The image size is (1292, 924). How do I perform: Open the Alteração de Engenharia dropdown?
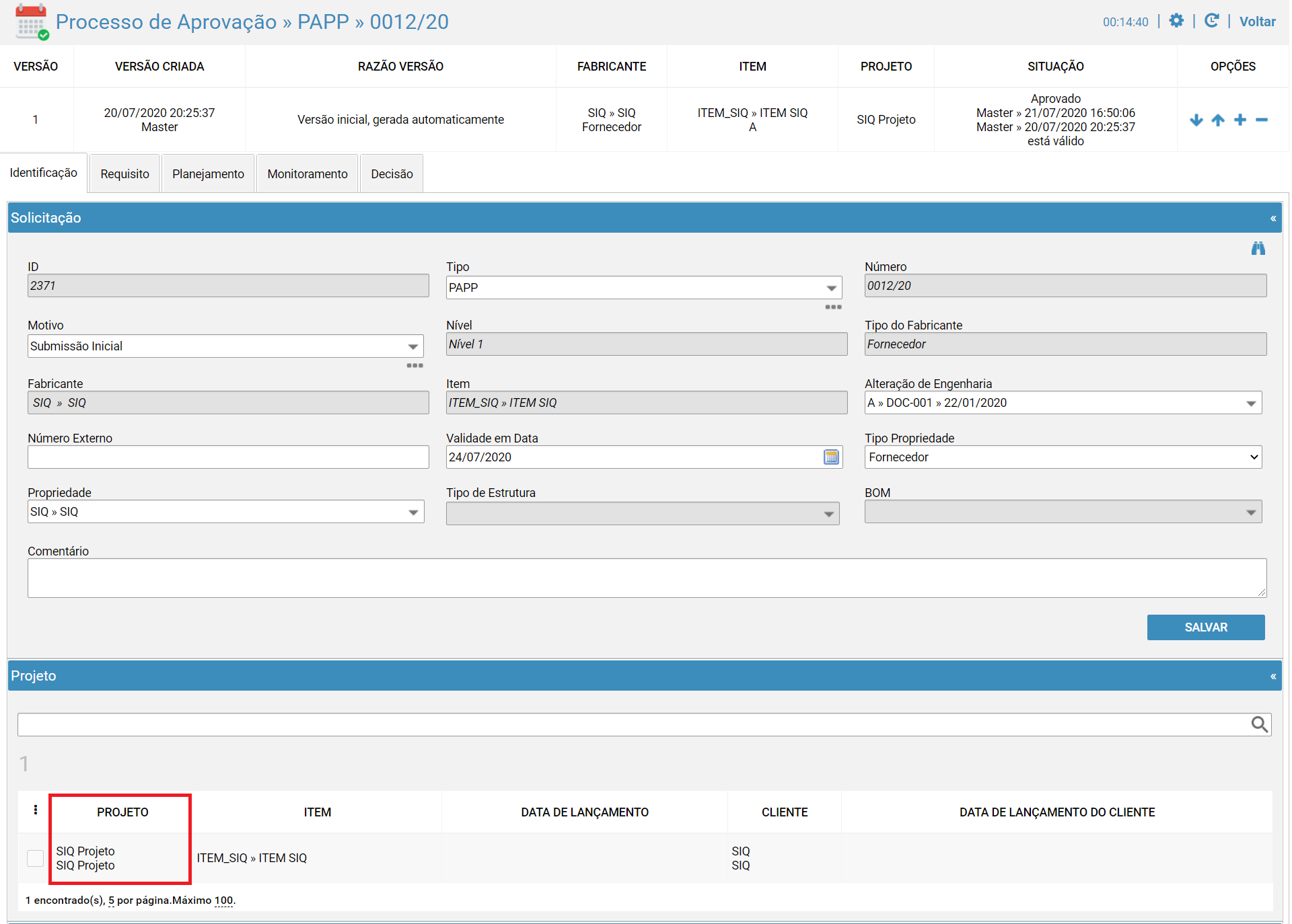(x=1063, y=403)
